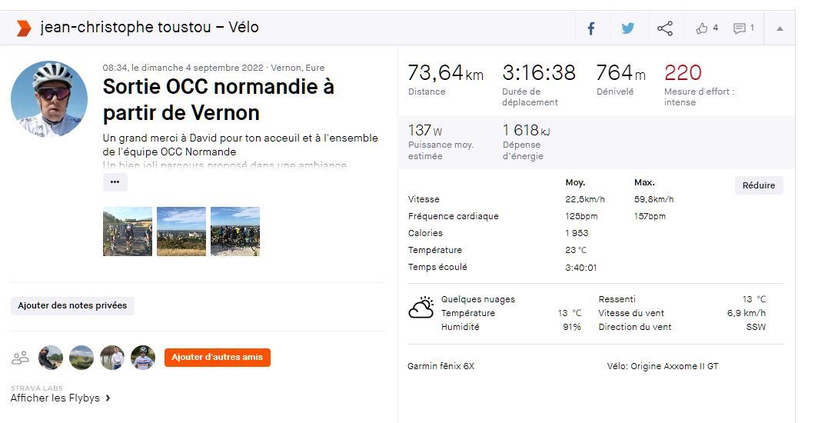
Task: Click the Strava logo icon
Action: tap(23, 28)
